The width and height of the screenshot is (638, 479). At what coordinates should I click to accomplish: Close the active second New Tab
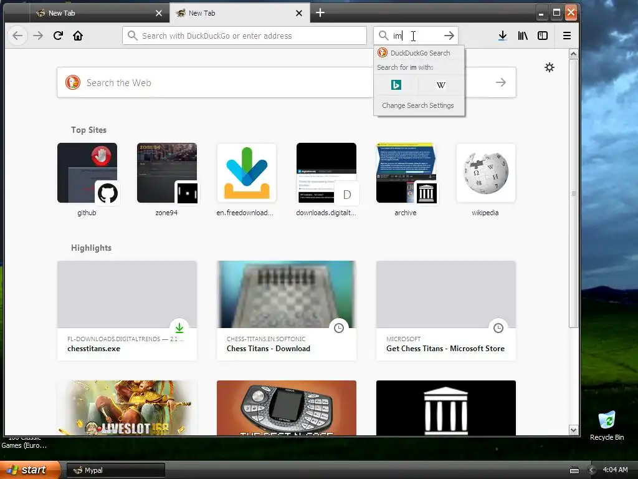coord(299,13)
